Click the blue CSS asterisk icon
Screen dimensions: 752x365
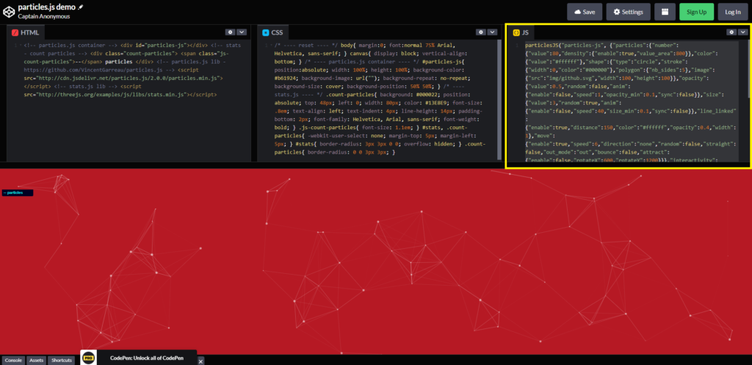point(265,32)
